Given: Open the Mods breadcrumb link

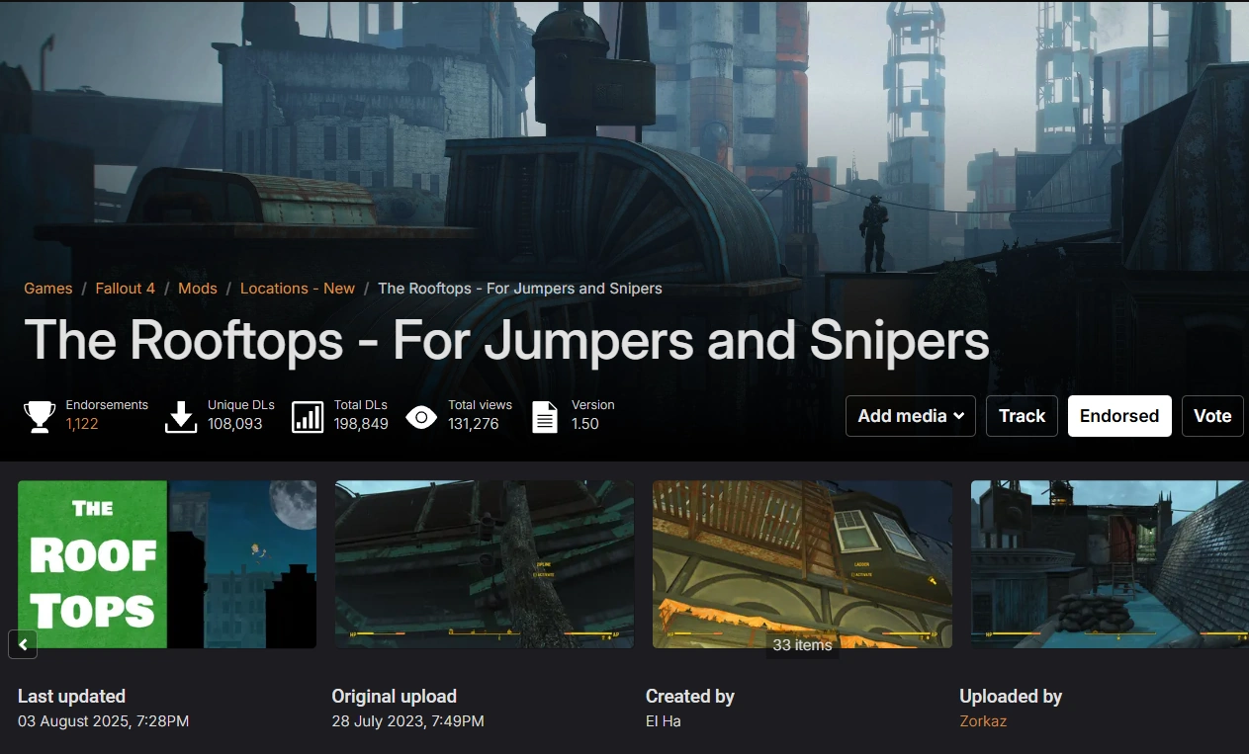Looking at the screenshot, I should click(x=198, y=289).
